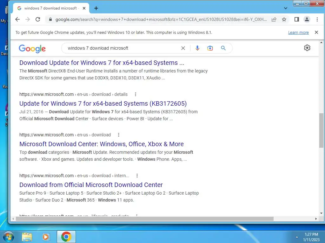Click the https://www.microsoft.com › en-us › download URL text
325x243 pixels.
(x=65, y=135)
